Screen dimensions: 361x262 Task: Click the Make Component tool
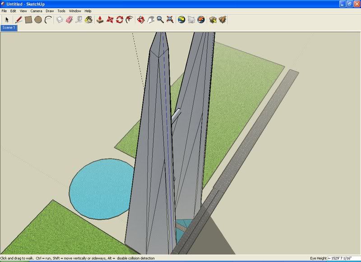[60, 19]
